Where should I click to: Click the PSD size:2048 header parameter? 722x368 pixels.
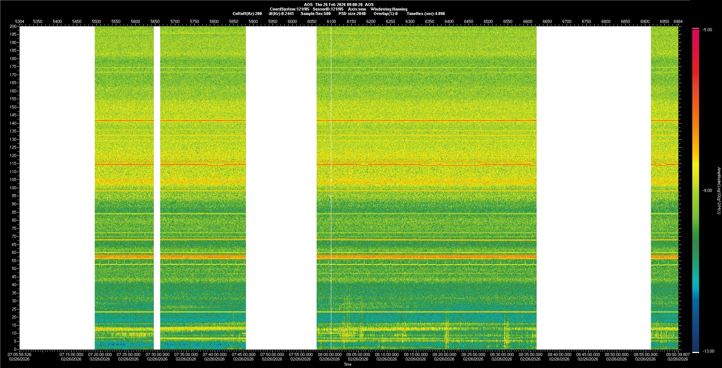352,14
